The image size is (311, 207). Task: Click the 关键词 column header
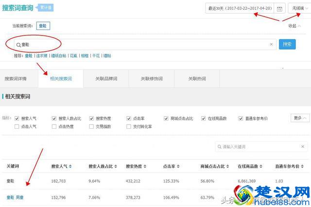click(x=13, y=166)
